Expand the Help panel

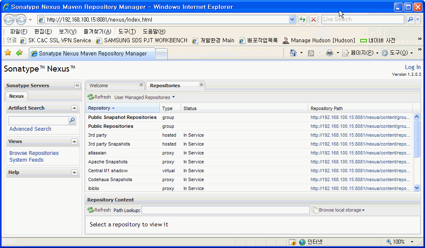click(74, 173)
